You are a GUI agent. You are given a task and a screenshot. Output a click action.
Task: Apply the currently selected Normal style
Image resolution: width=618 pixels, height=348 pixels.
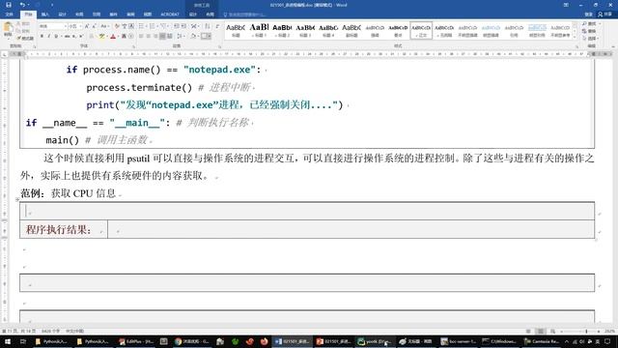pos(421,30)
